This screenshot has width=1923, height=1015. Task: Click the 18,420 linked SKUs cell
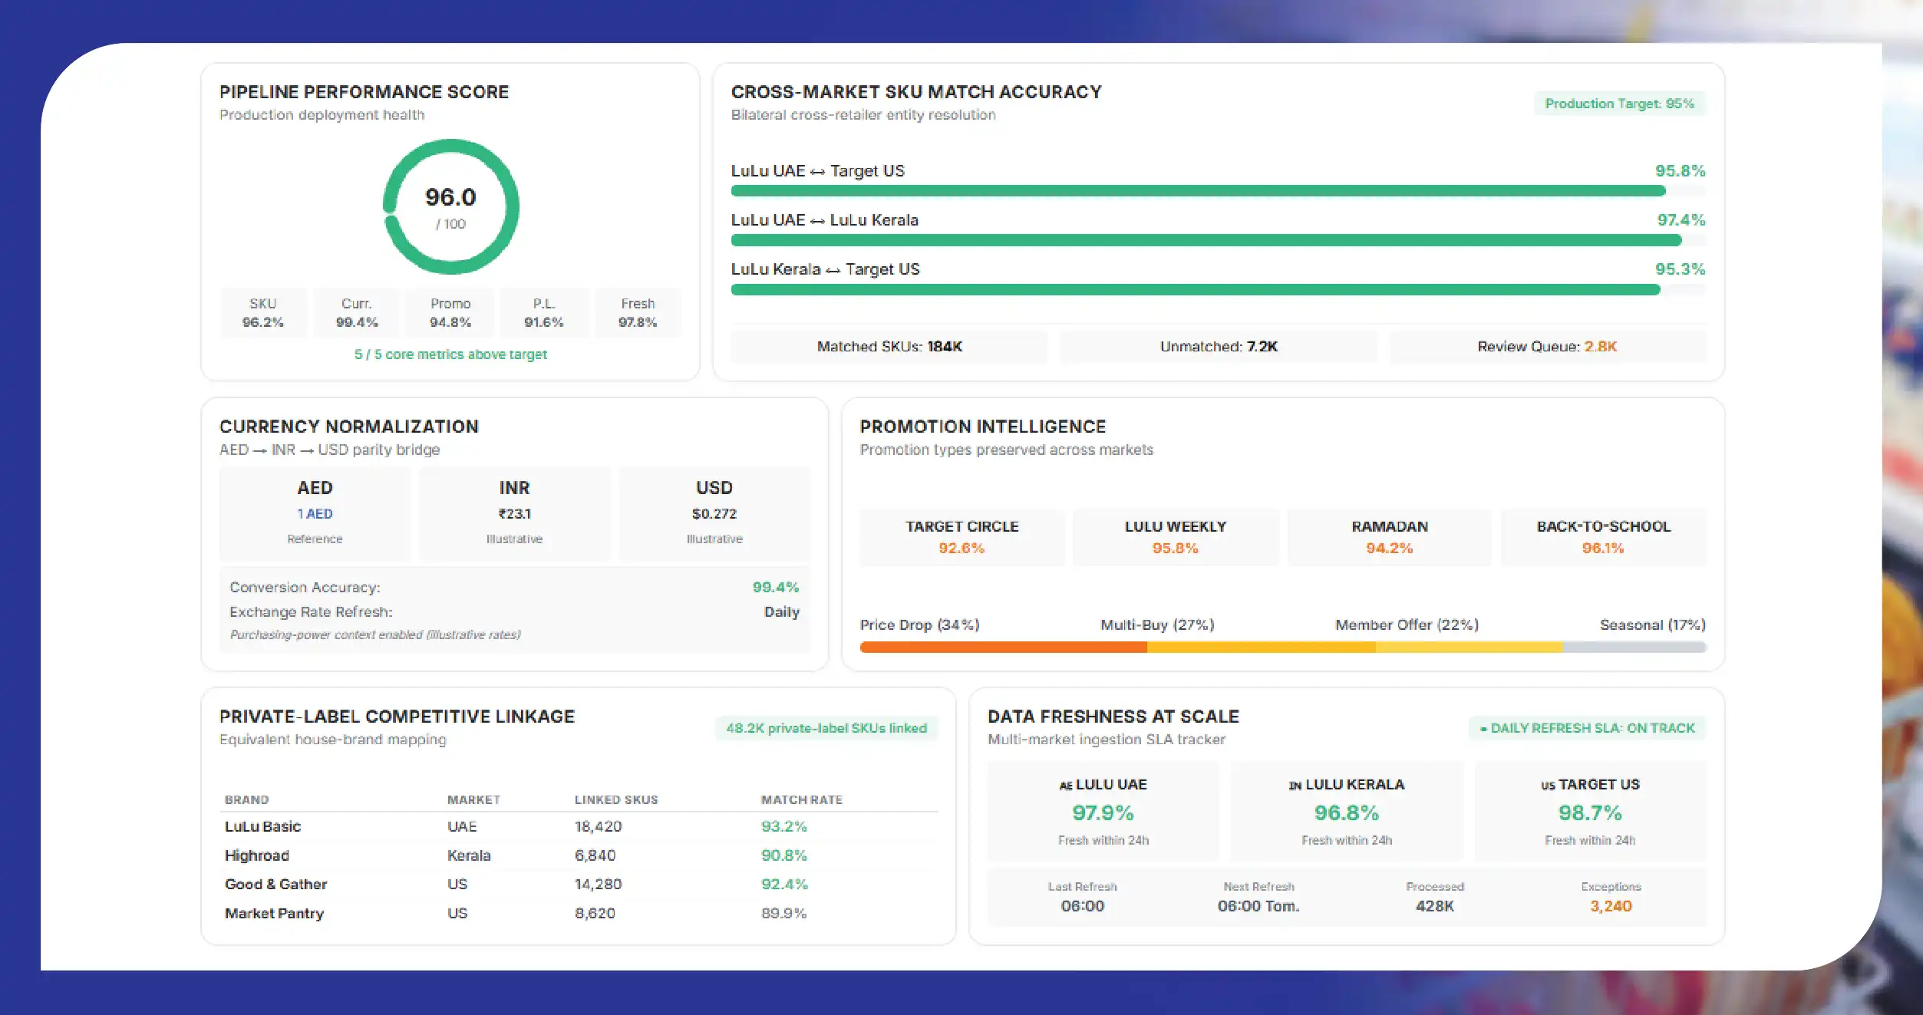[x=598, y=826]
